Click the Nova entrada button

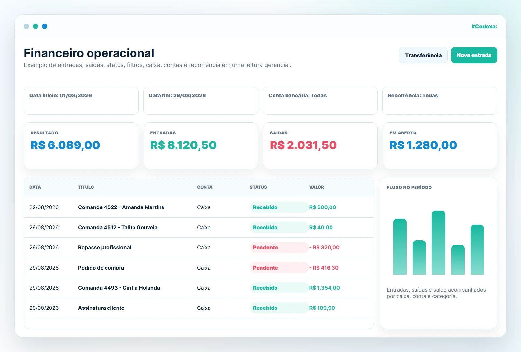[x=474, y=55]
